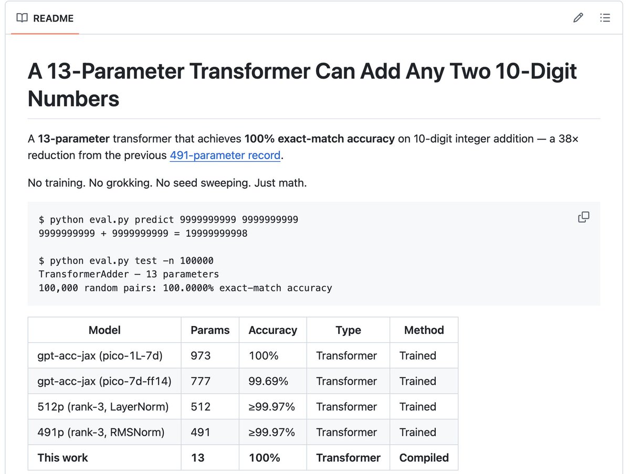630x474 pixels.
Task: Click the pencil edit README icon
Action: (x=578, y=18)
